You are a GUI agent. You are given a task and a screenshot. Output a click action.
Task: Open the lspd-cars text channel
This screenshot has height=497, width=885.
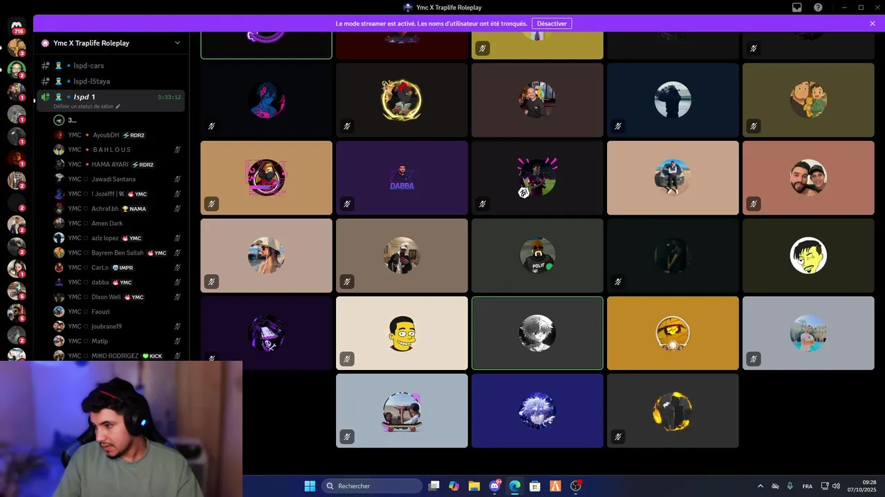pyautogui.click(x=111, y=66)
